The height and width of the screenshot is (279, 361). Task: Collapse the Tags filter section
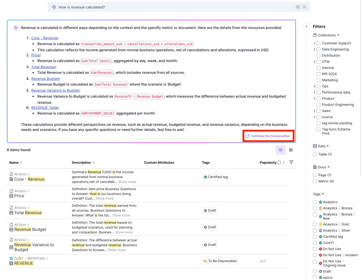point(323,194)
